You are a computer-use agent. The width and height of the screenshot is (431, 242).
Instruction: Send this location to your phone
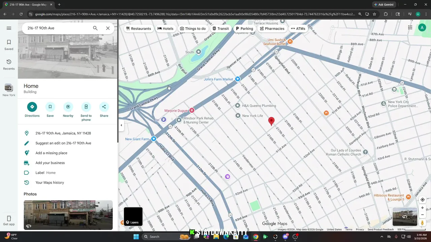point(86,112)
